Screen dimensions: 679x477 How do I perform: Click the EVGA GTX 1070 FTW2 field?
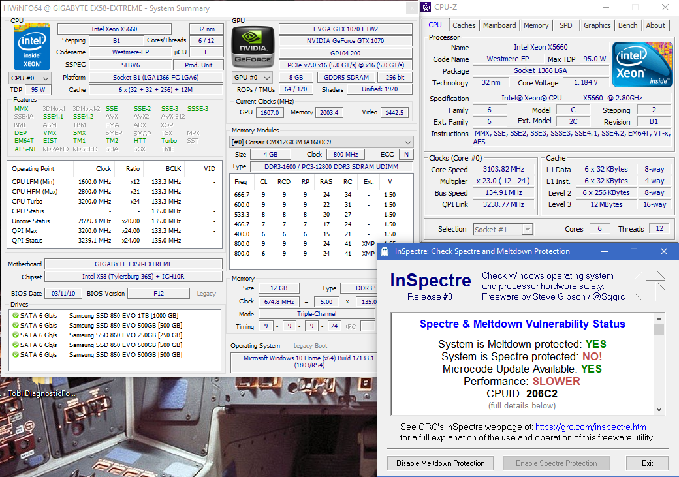tap(345, 29)
